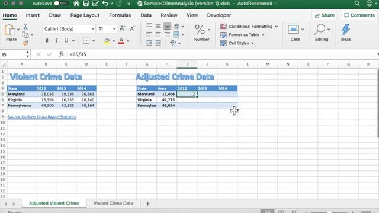
Task: Toggle align middle
Action: tap(158, 26)
